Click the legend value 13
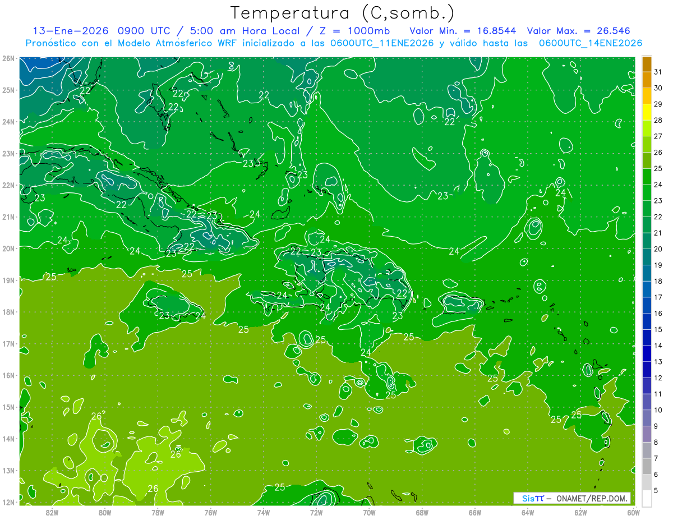The image size is (673, 520). click(x=658, y=362)
